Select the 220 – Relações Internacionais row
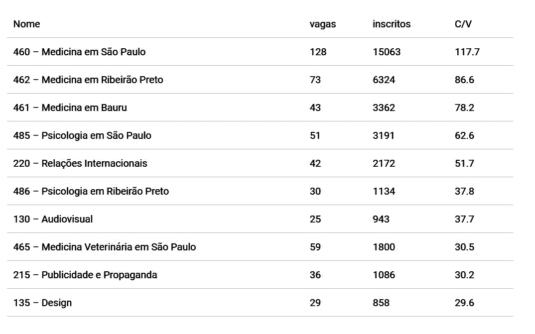The image size is (535, 334). tap(260, 163)
